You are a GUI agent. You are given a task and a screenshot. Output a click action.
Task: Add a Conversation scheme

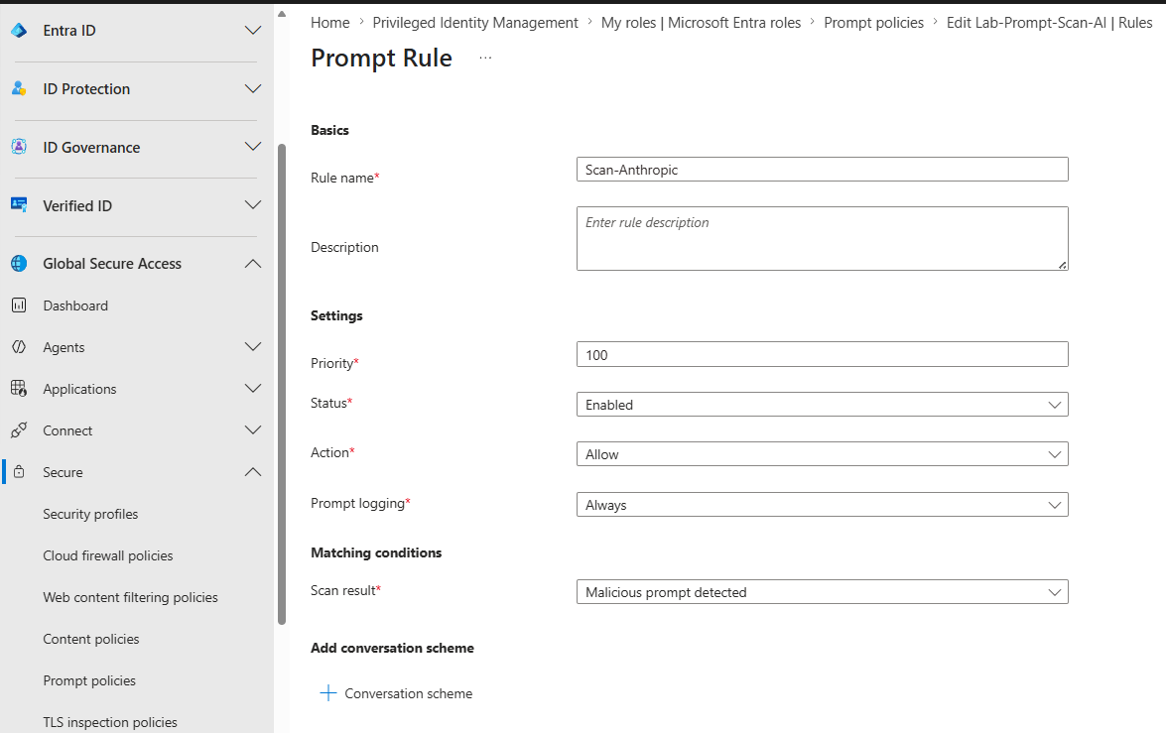coord(396,693)
